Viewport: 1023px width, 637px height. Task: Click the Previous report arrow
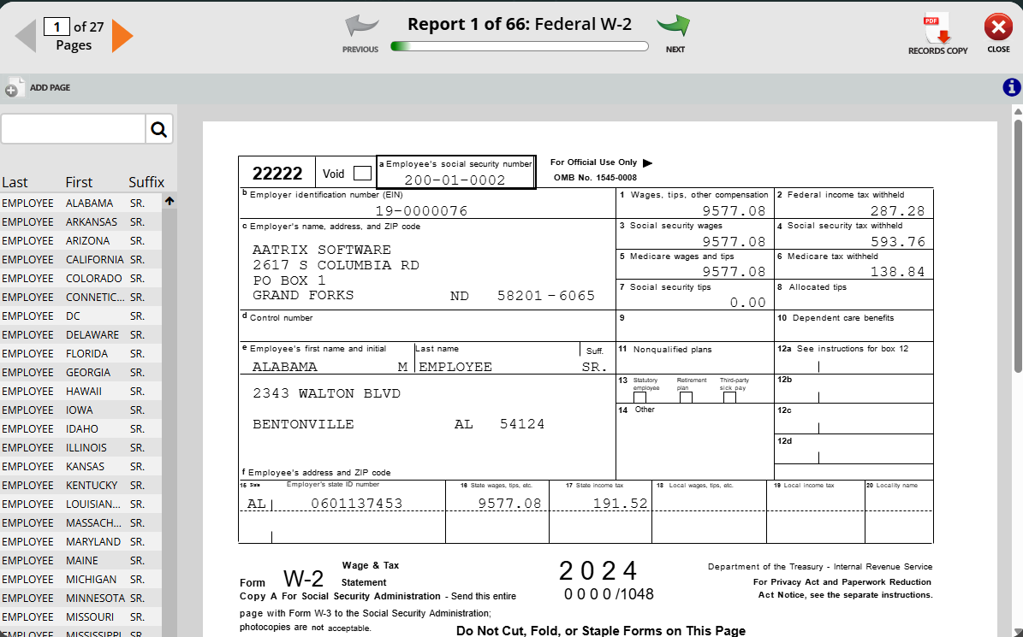360,34
